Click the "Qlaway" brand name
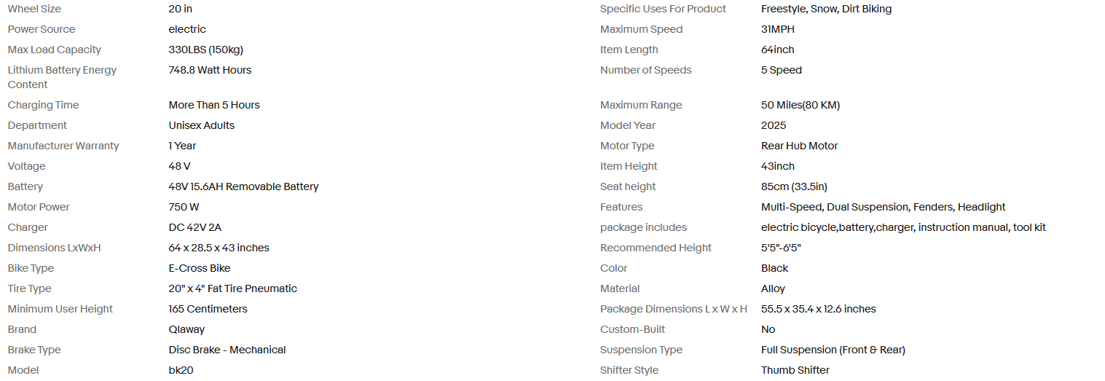 pyautogui.click(x=186, y=330)
